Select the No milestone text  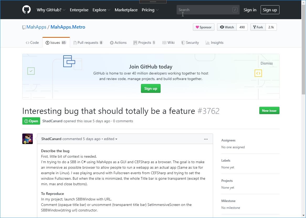pyautogui.click(x=231, y=208)
